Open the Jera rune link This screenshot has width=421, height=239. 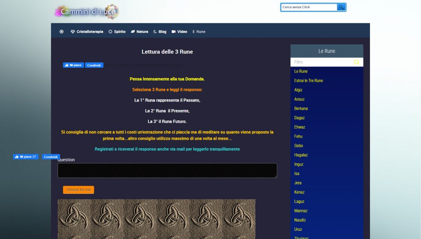point(298,183)
